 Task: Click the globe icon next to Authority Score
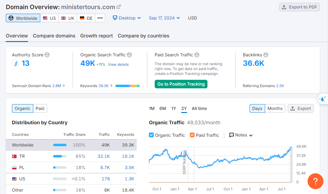(x=47, y=55)
